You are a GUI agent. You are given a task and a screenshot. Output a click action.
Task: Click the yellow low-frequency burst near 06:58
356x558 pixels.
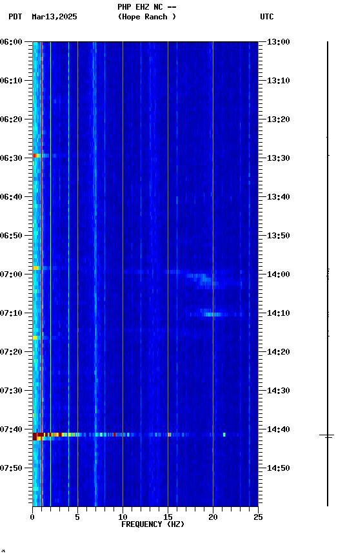tap(35, 267)
